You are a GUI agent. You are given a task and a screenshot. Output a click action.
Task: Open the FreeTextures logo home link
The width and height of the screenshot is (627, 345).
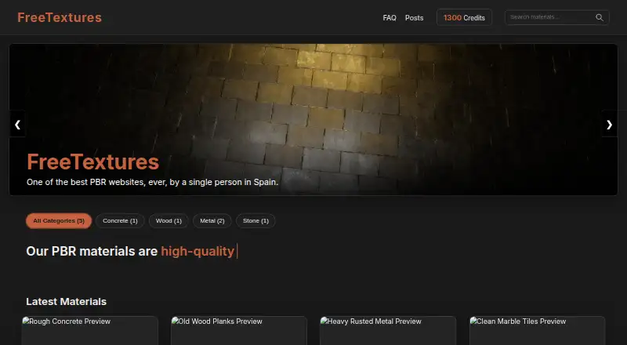point(60,17)
